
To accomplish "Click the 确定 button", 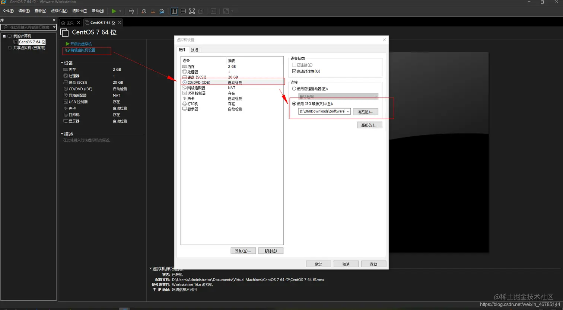I will [318, 264].
